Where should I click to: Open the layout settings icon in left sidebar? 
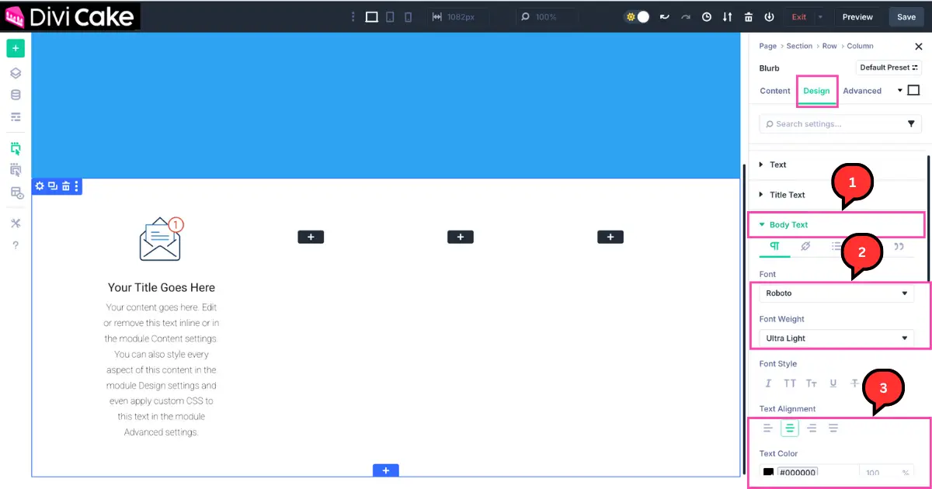point(16,192)
